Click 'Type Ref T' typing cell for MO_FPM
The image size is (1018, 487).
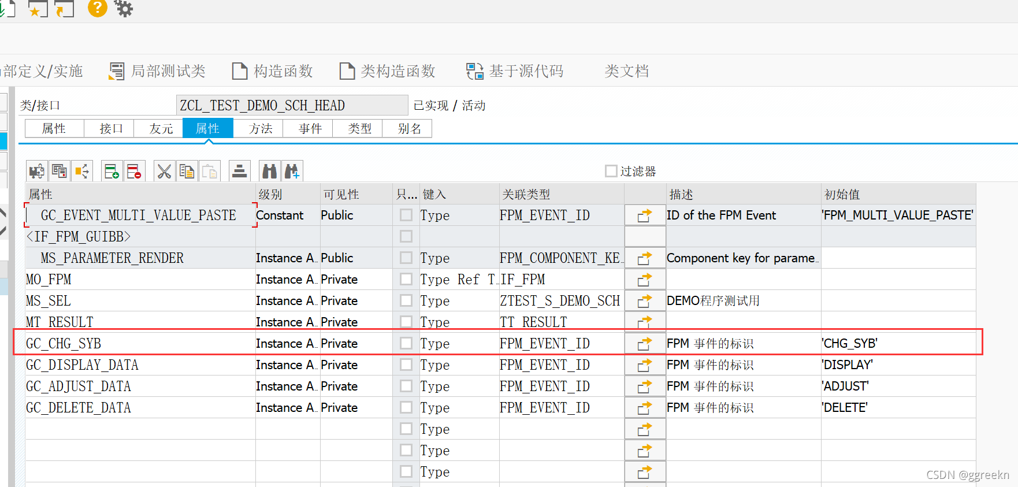click(459, 280)
